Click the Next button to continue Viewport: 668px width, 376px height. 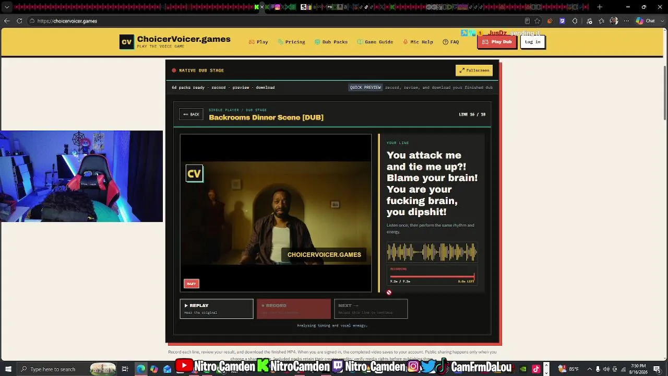click(371, 309)
